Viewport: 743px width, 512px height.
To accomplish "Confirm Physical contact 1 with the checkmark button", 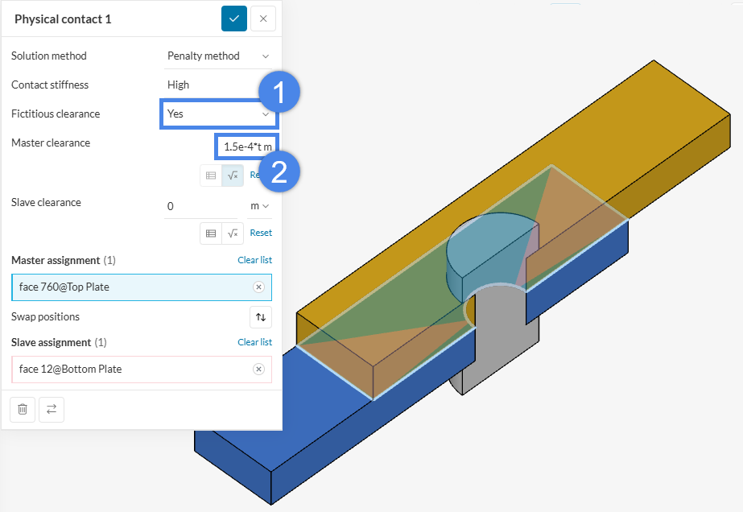I will point(234,19).
